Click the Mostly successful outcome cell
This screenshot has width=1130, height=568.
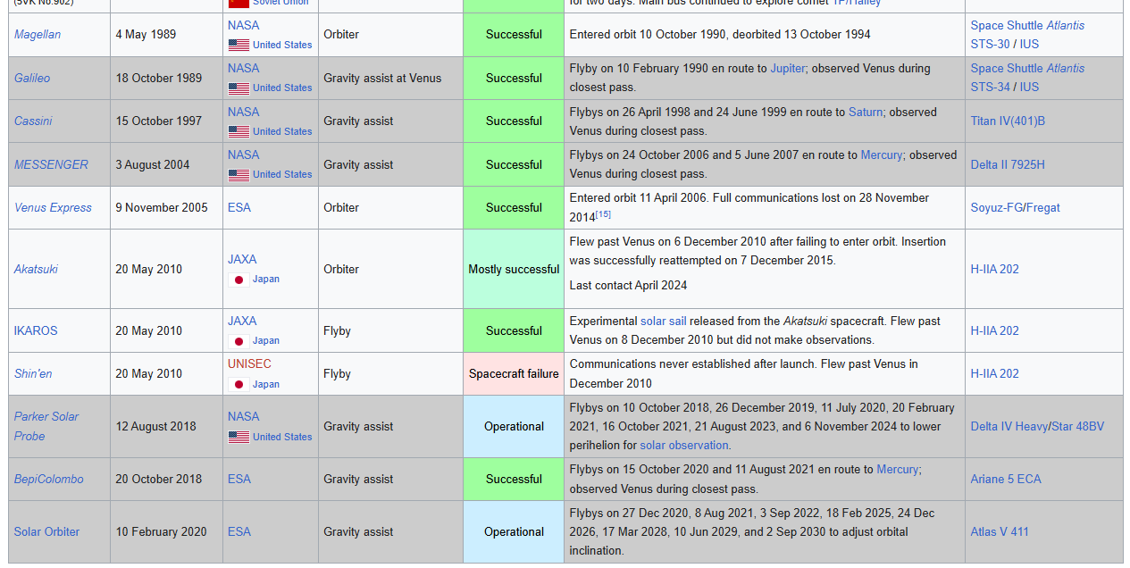coord(514,269)
